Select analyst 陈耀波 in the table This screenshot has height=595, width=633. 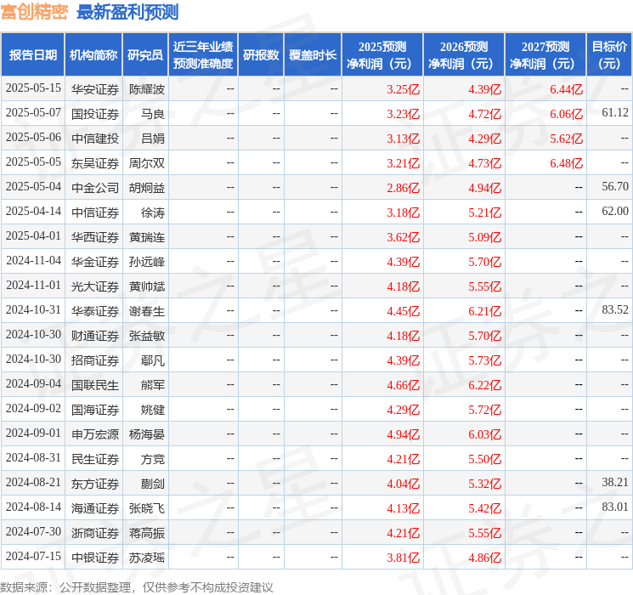tap(147, 88)
